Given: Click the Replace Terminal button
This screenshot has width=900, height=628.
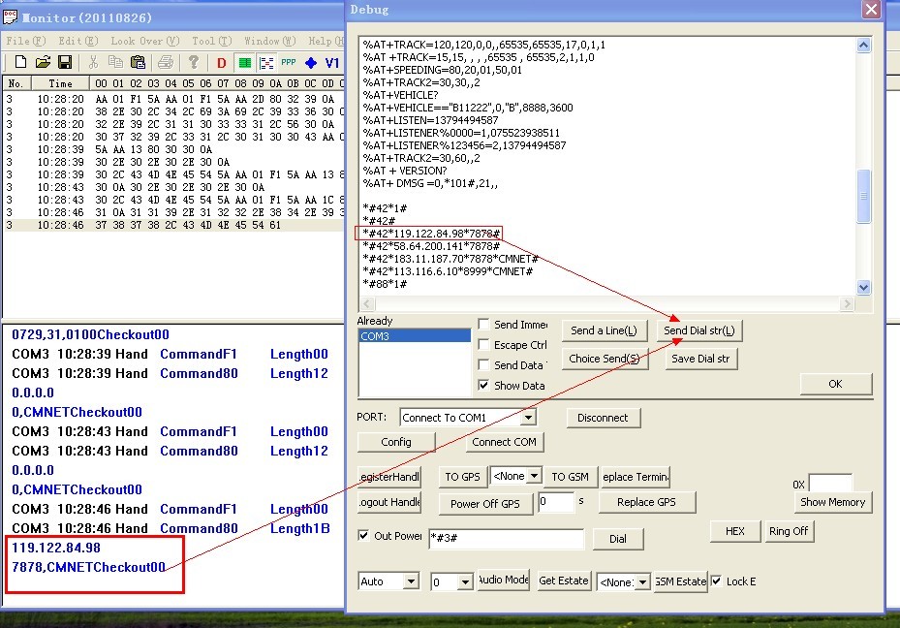Looking at the screenshot, I should [636, 477].
